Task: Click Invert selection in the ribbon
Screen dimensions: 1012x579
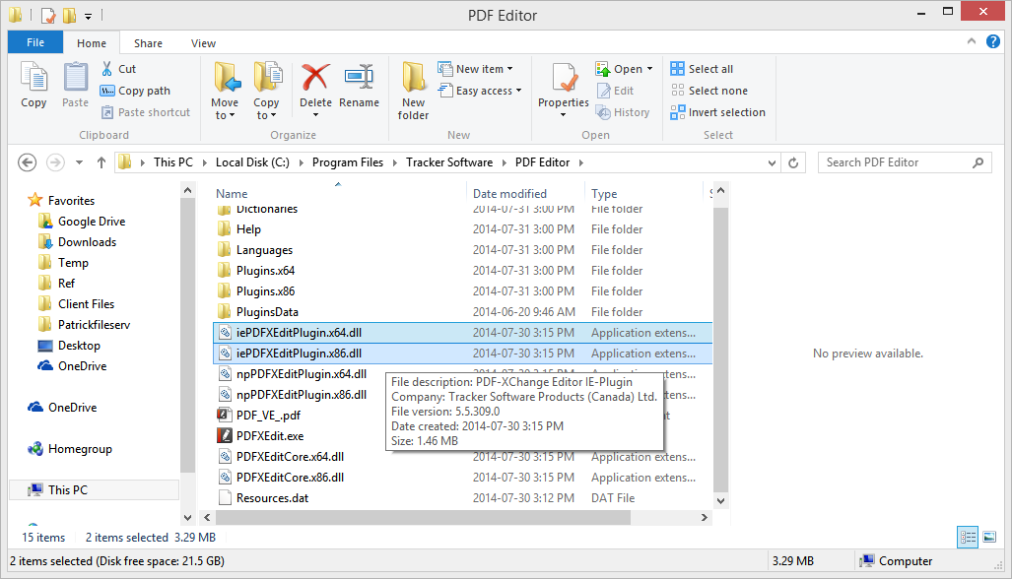Action: coord(717,112)
